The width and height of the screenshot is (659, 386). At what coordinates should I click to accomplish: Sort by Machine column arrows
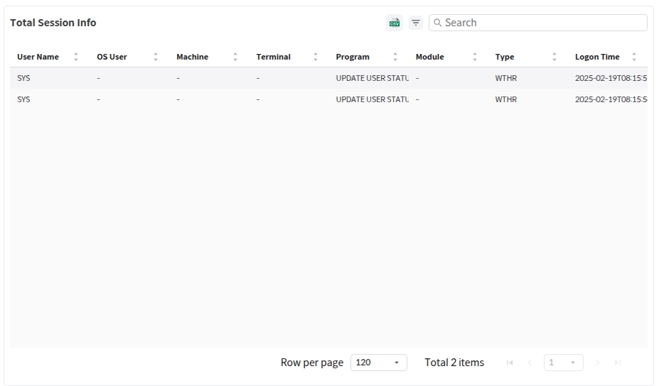[235, 57]
